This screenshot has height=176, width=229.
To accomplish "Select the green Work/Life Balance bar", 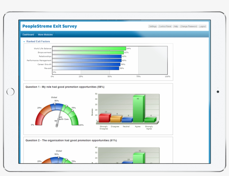I will tap(89, 49).
